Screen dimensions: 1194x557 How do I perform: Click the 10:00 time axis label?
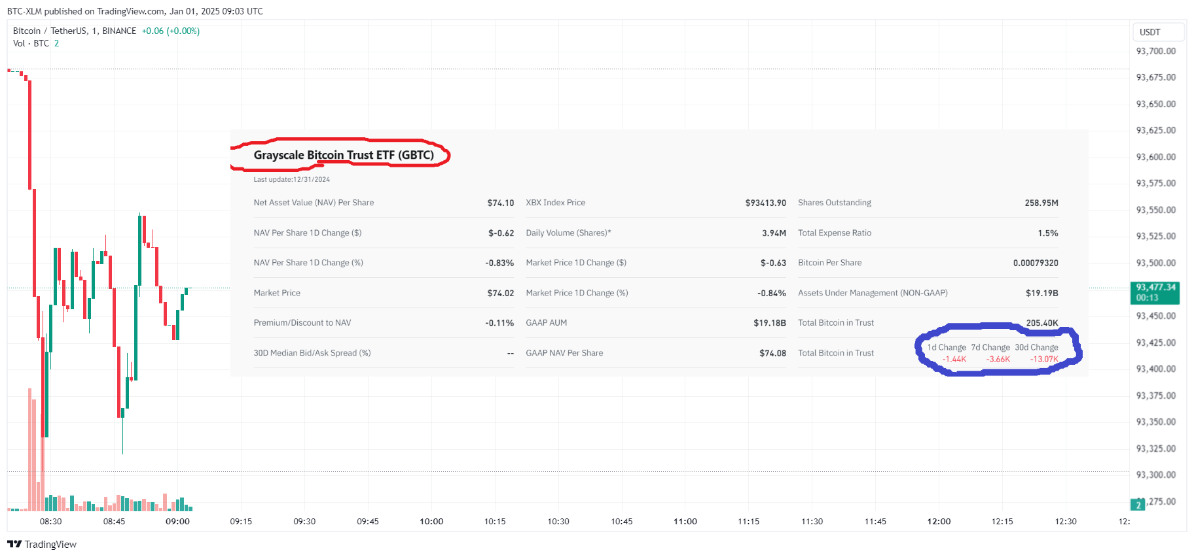[x=431, y=521]
